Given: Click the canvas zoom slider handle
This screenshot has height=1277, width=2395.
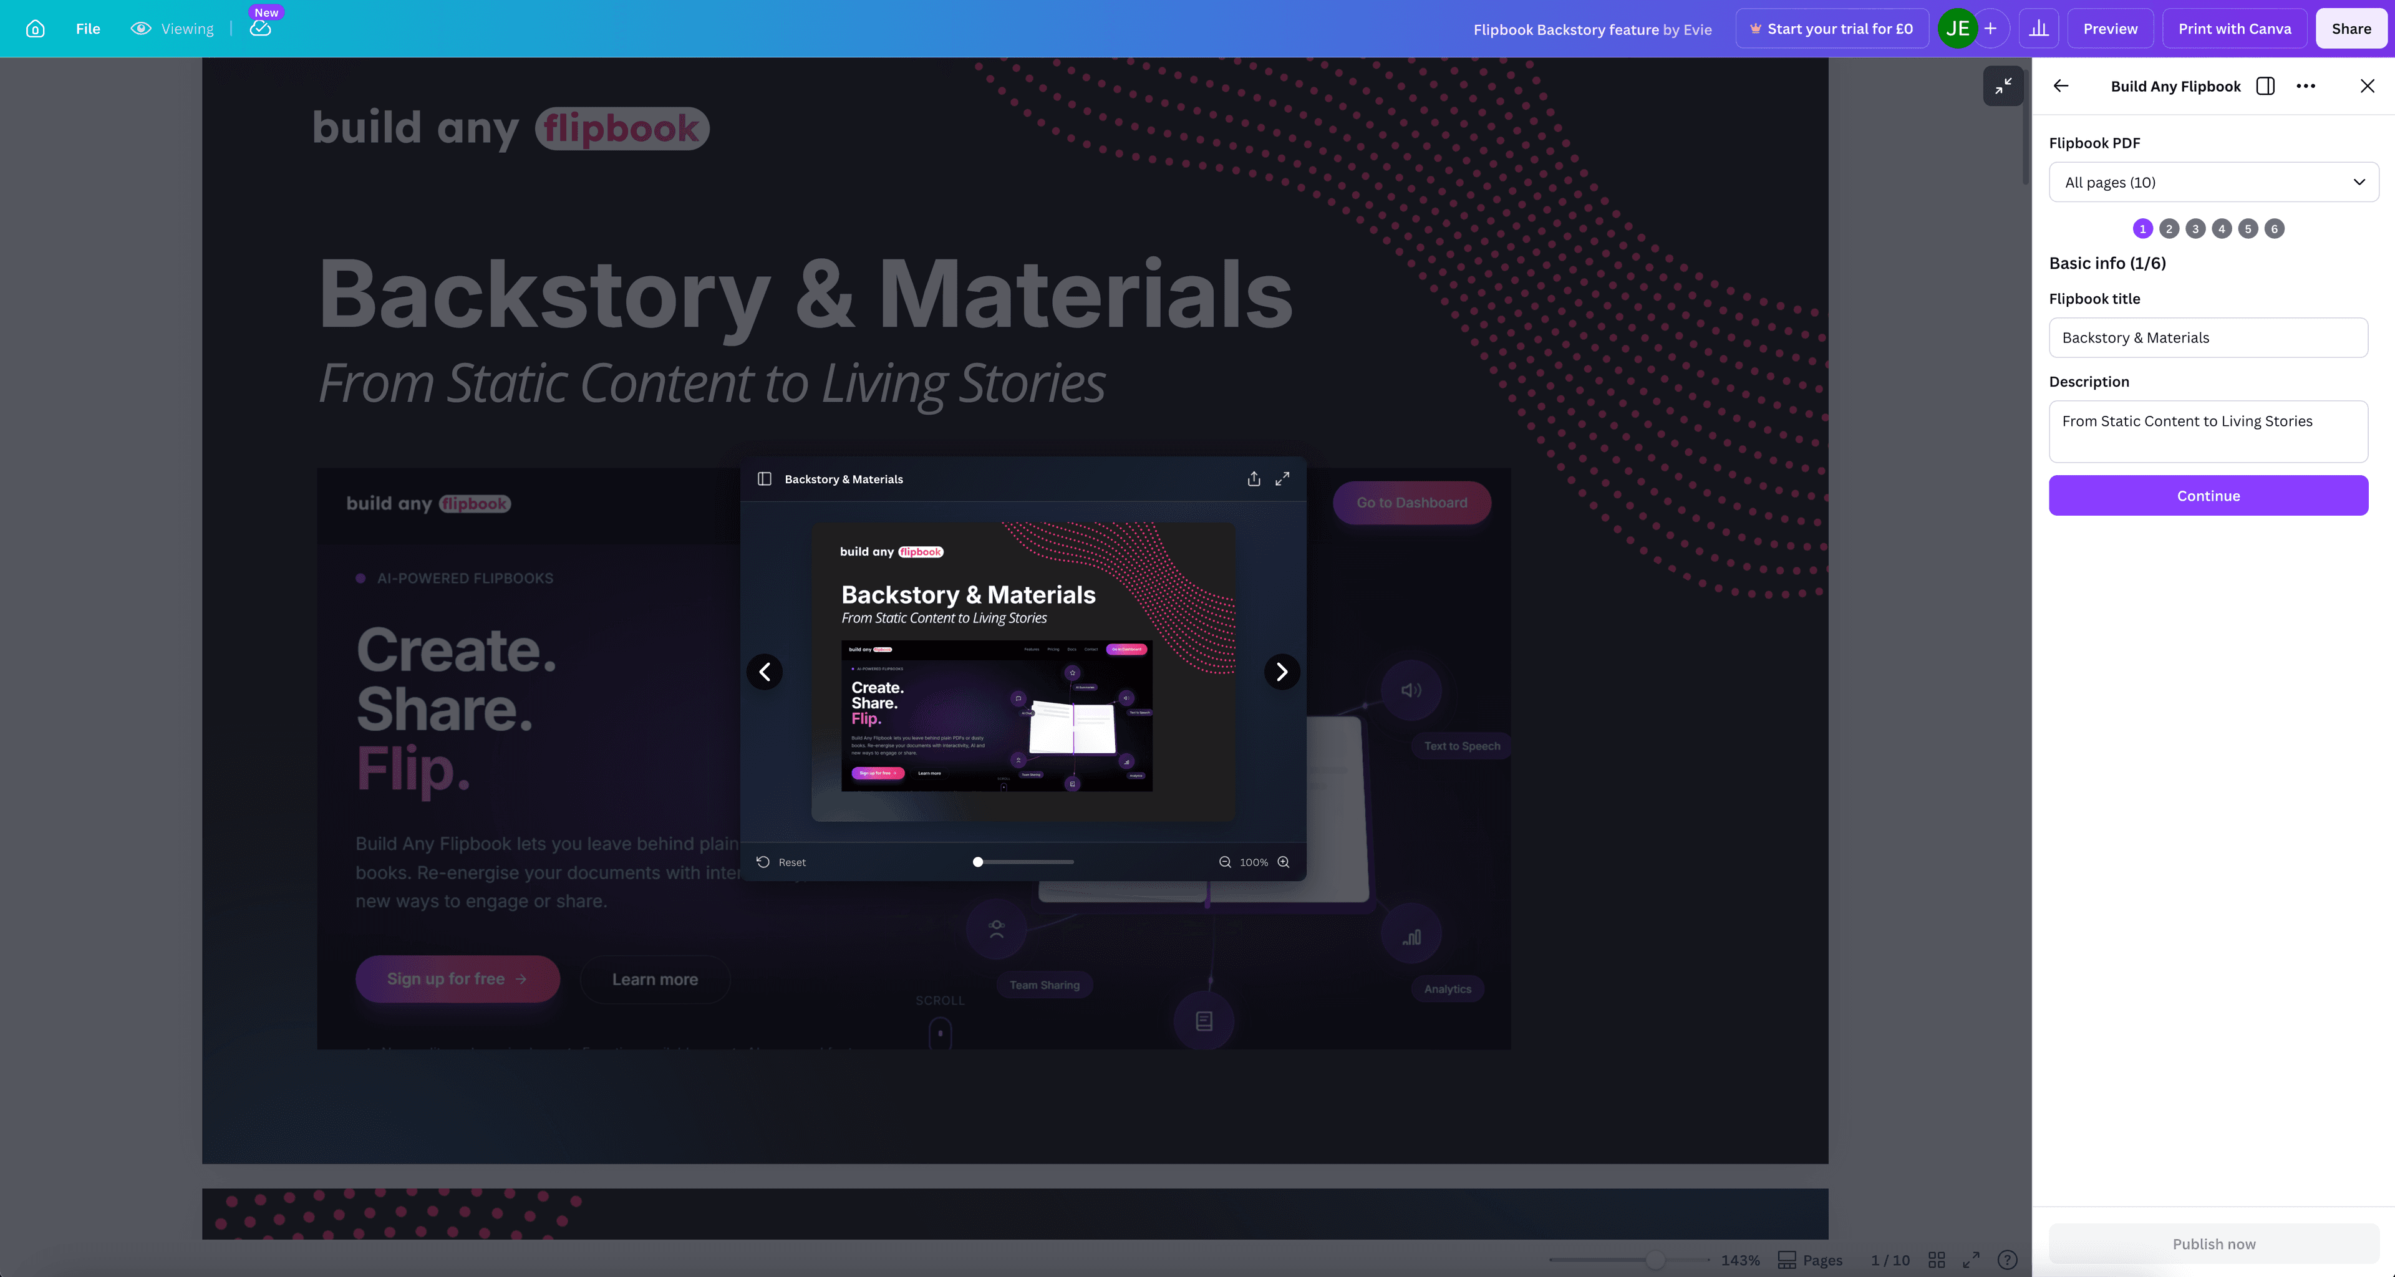Looking at the screenshot, I should (x=1655, y=1260).
